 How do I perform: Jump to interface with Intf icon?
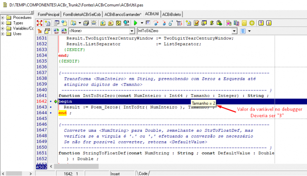(56, 31)
